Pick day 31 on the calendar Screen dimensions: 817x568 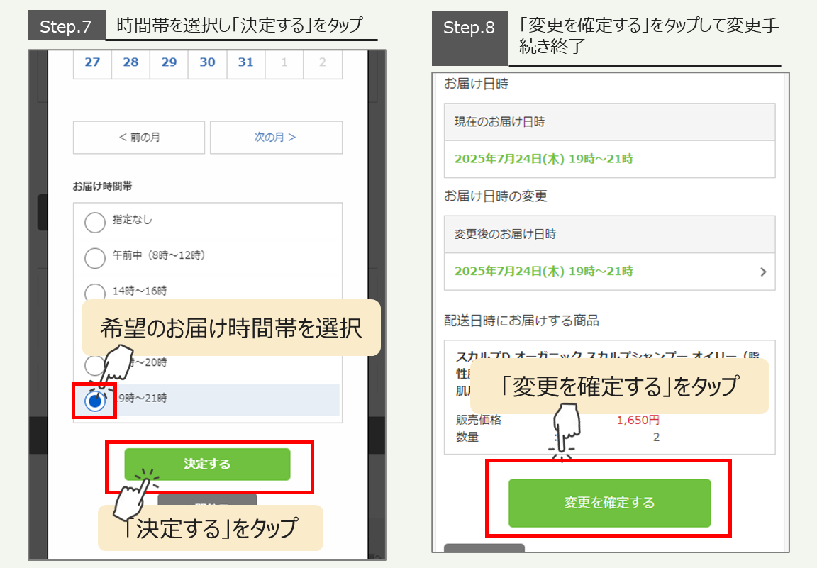pyautogui.click(x=245, y=63)
